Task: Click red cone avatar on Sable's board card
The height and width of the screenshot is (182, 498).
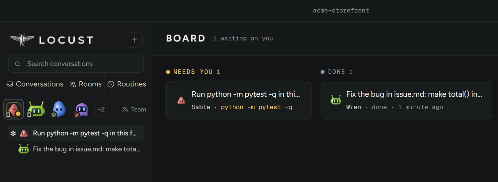Action: coord(181,100)
